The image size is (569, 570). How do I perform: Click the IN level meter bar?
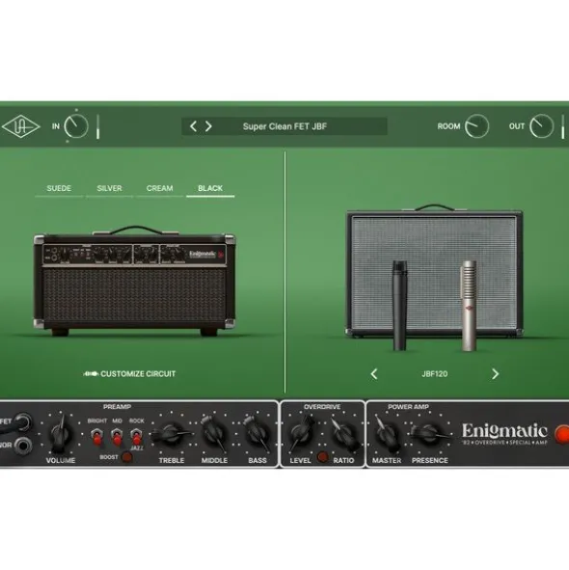click(97, 126)
